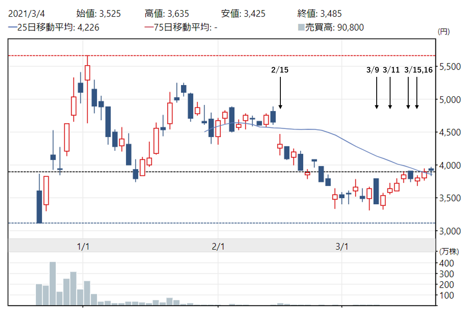470x314 pixels.
Task: Click the 100 volume axis label
Action: click(446, 295)
